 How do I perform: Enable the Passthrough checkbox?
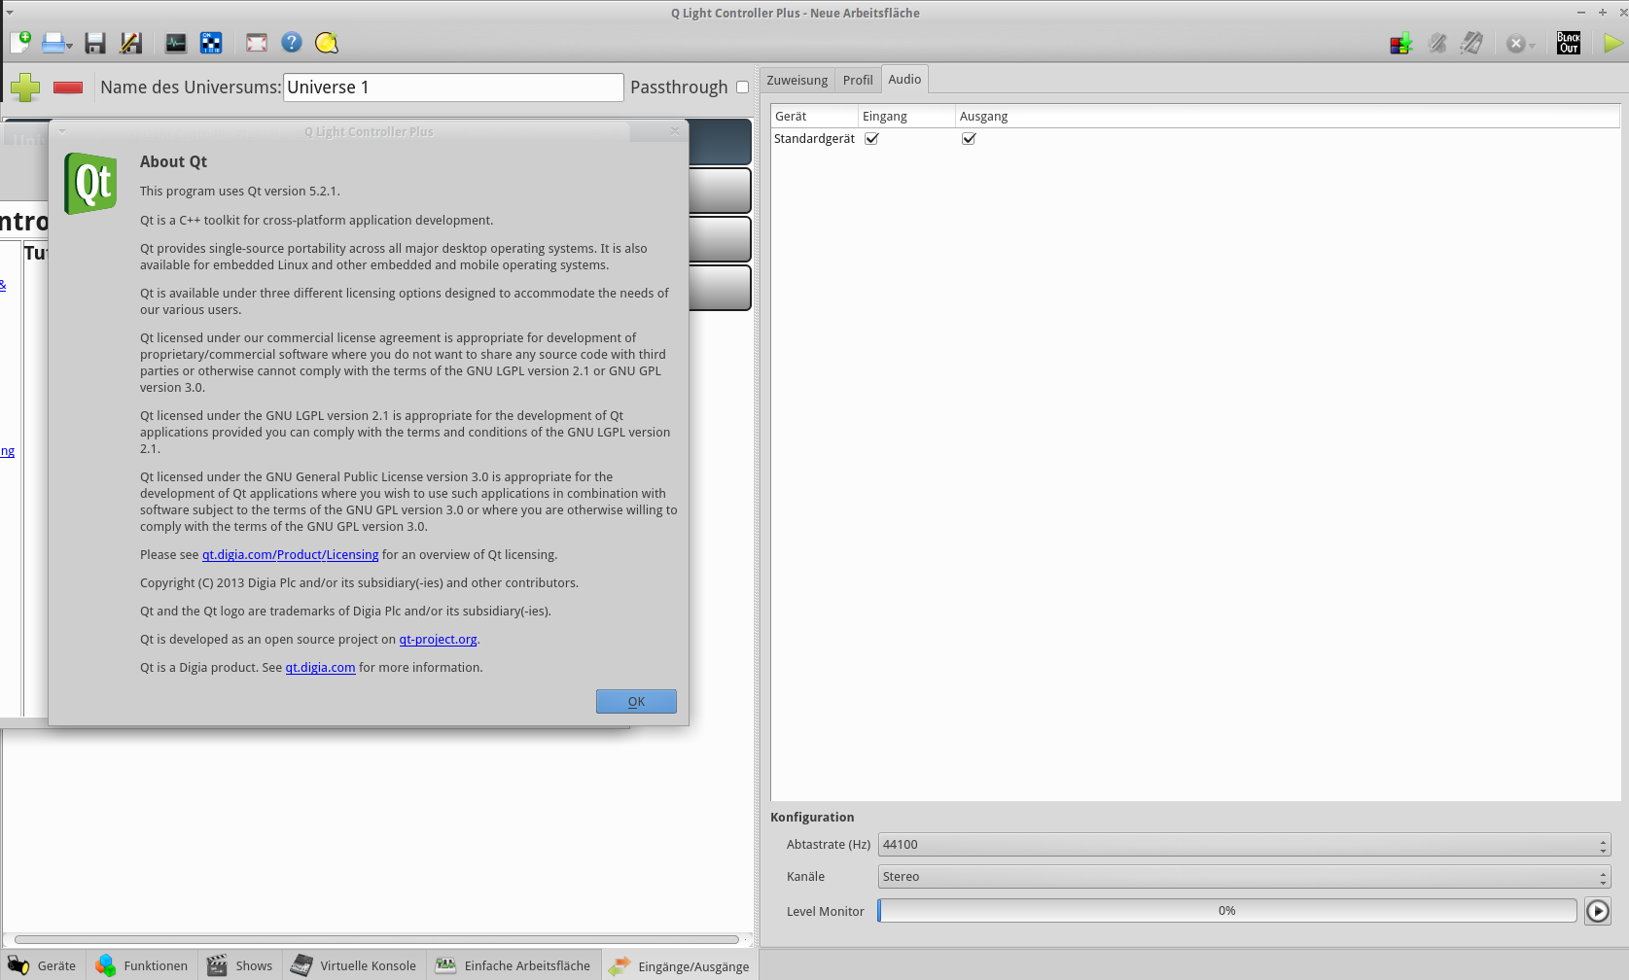coord(742,87)
